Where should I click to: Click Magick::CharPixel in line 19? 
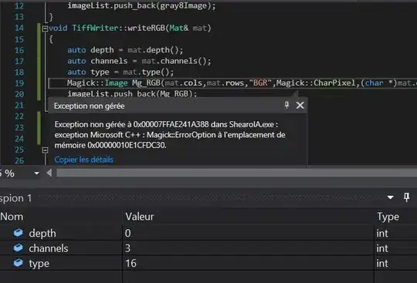pyautogui.click(x=316, y=83)
